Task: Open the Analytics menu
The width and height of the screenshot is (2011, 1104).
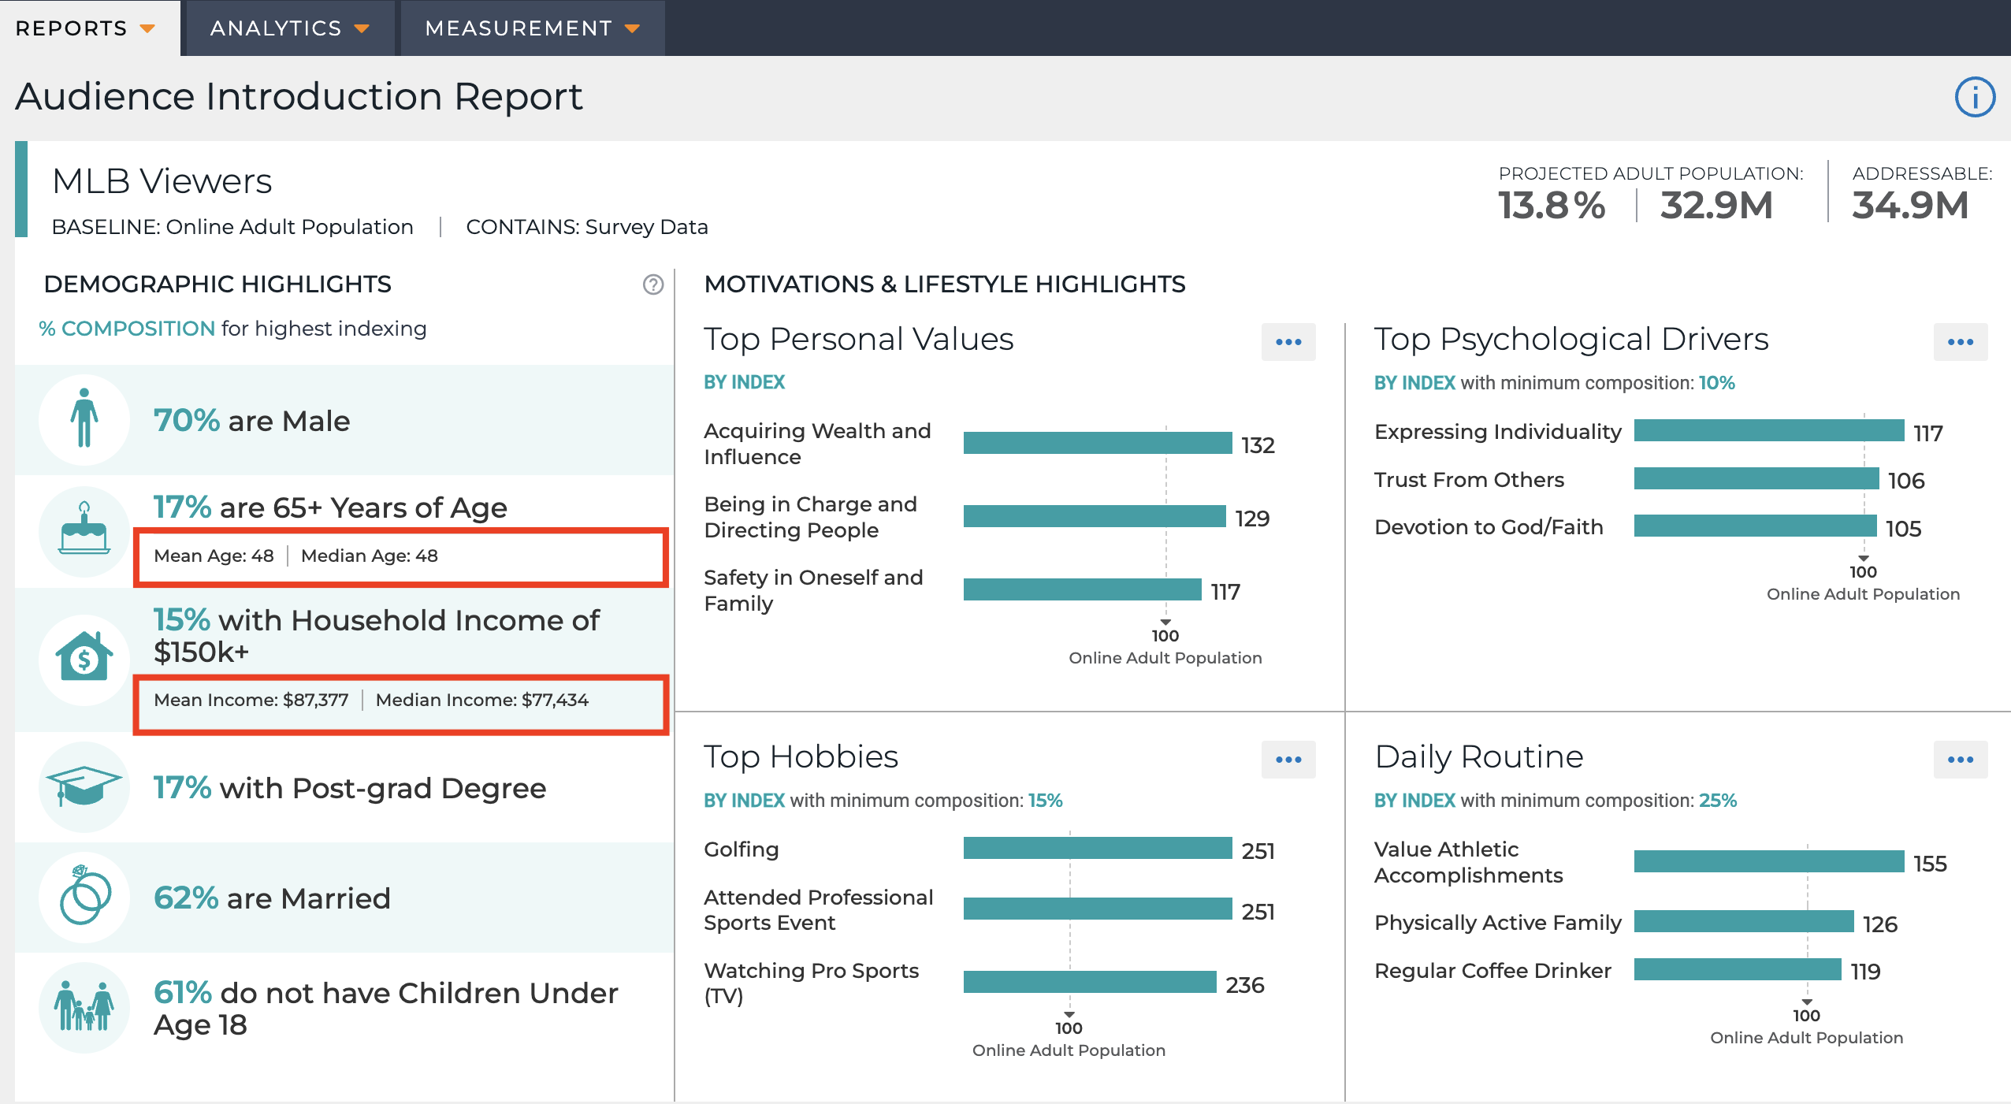Action: pyautogui.click(x=288, y=28)
